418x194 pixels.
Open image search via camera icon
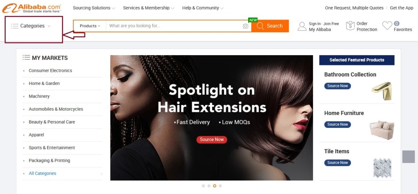point(245,26)
